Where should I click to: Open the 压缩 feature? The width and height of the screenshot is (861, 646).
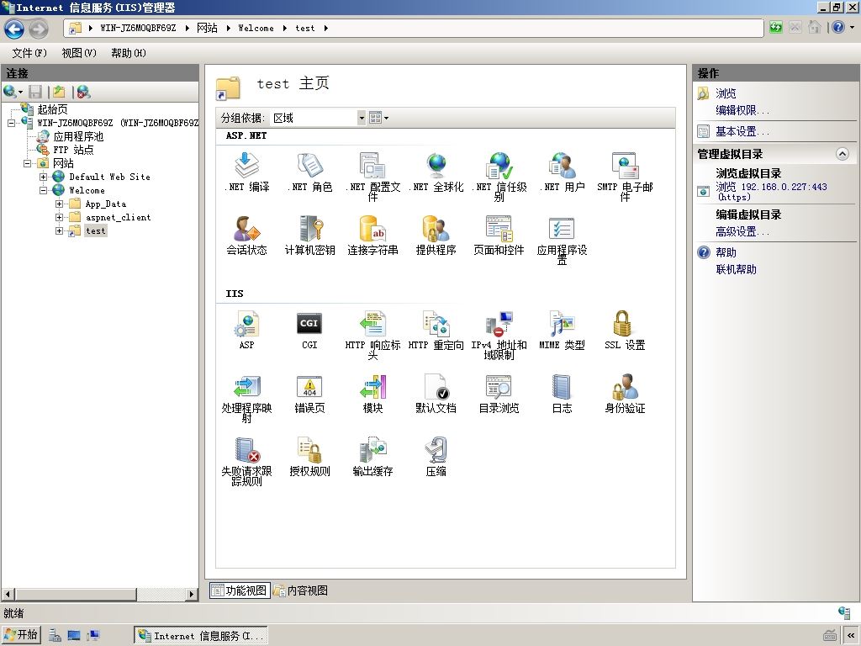pyautogui.click(x=436, y=457)
